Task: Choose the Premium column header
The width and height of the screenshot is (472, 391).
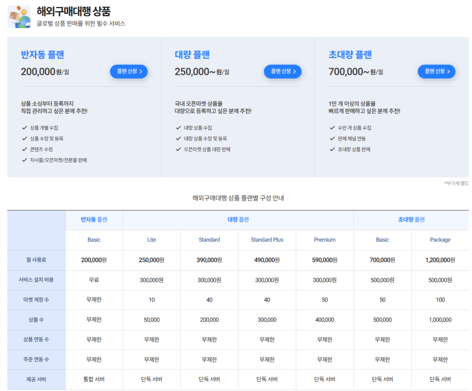Action: click(324, 240)
